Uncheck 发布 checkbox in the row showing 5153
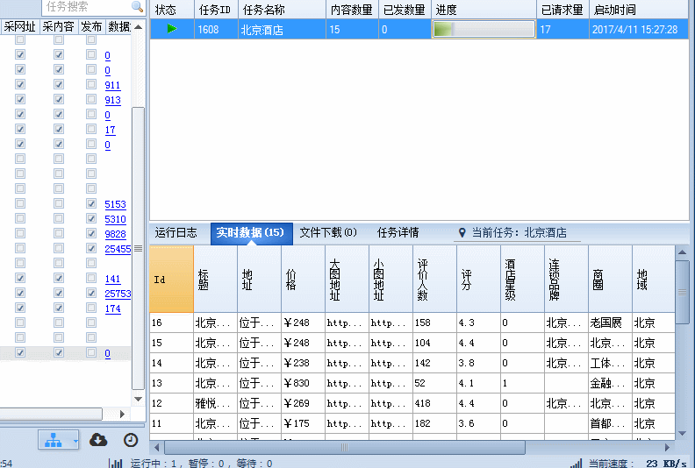695x468 pixels. (x=91, y=204)
